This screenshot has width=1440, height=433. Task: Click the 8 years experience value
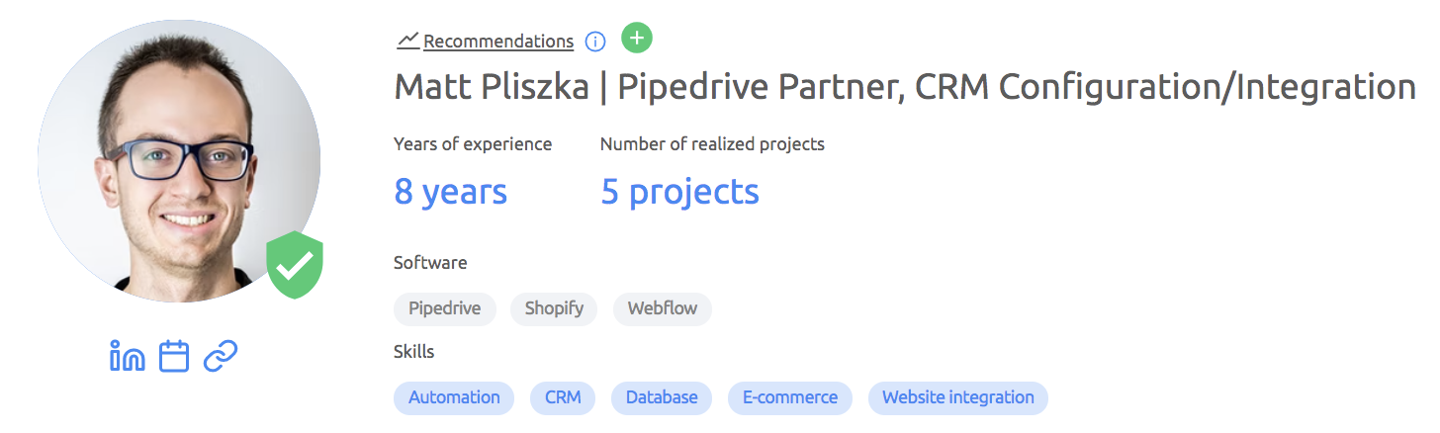click(450, 192)
